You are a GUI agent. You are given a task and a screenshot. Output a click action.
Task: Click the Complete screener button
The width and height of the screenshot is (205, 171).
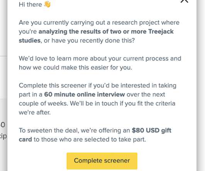point(102,161)
